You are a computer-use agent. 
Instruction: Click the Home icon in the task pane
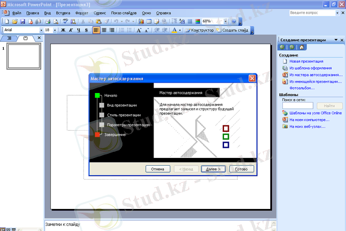301,47
